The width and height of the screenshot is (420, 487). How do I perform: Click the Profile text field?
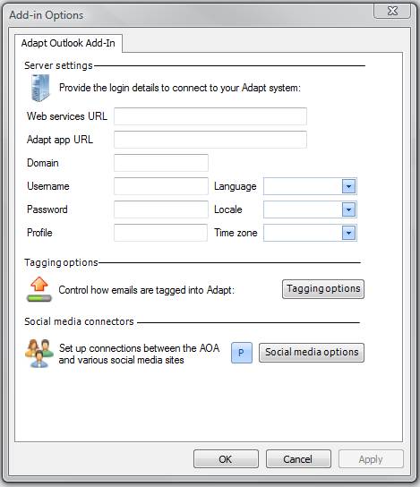tap(160, 233)
